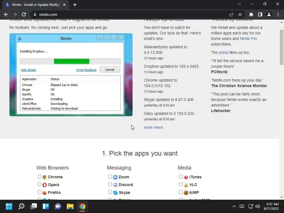Open the extensions puzzle icon

[251, 14]
